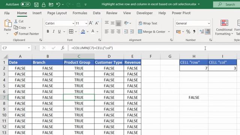
Task: Click the Center text alignment icon
Action: click(x=112, y=31)
